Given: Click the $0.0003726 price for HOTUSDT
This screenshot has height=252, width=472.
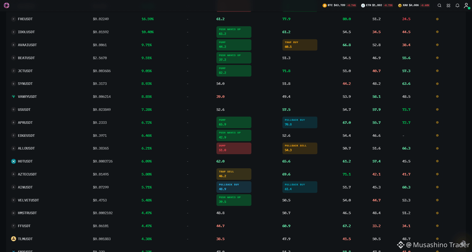Looking at the screenshot, I should click(x=103, y=161).
